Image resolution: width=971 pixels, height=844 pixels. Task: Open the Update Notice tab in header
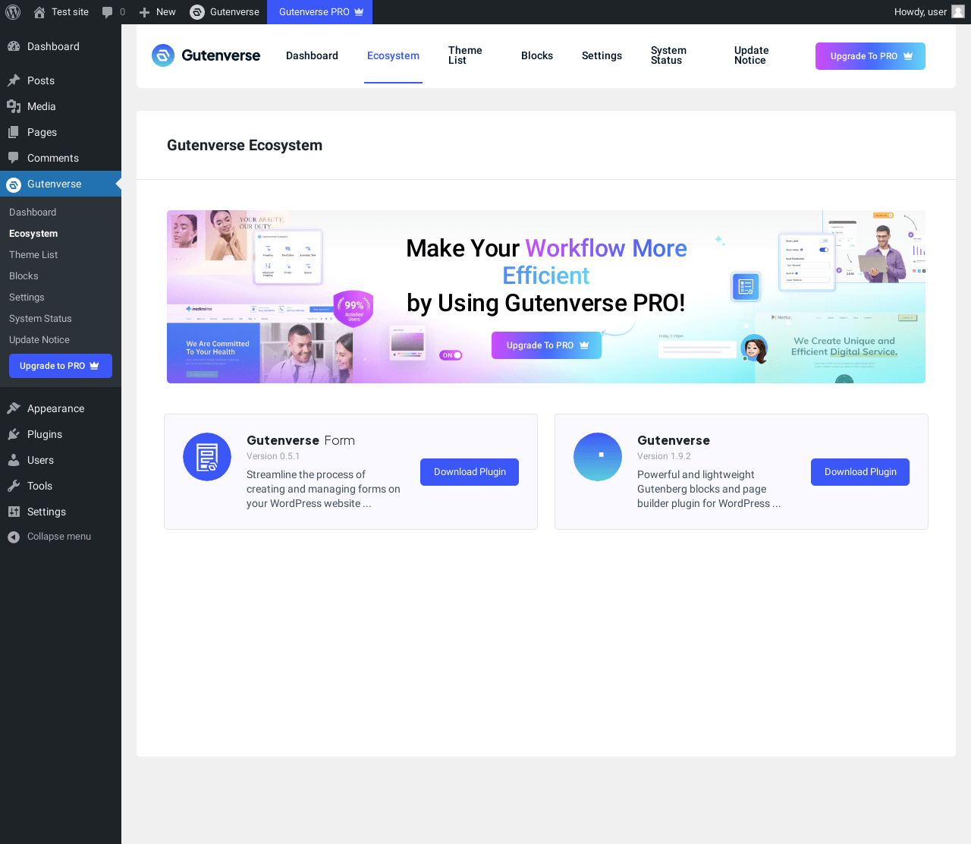tap(752, 55)
